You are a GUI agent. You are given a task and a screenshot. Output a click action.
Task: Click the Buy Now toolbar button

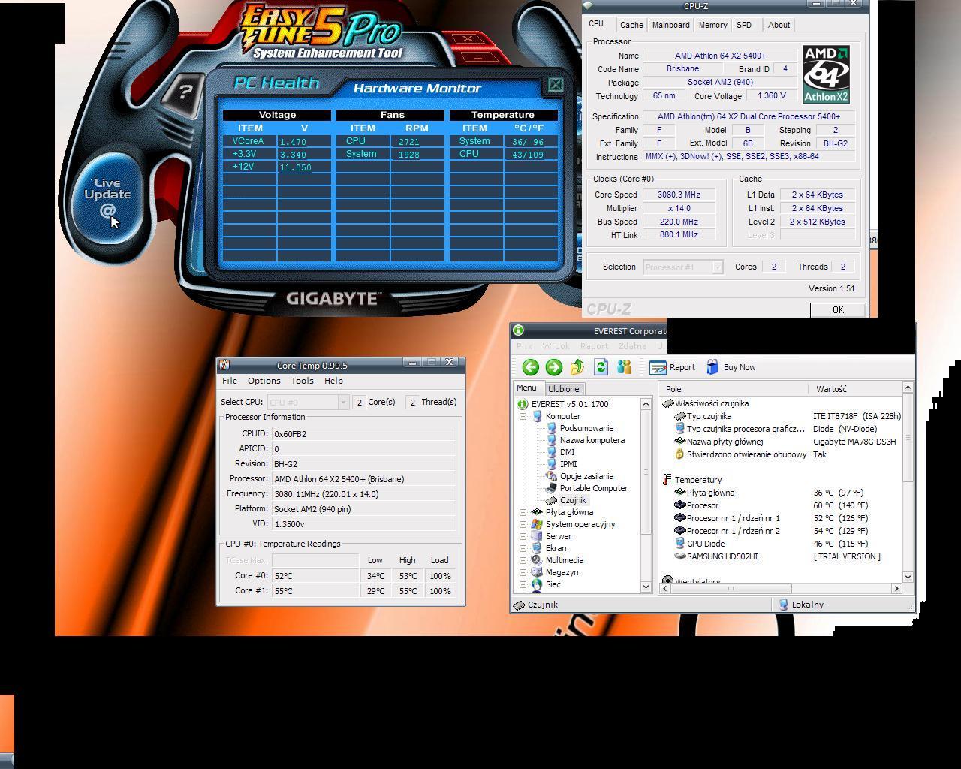731,367
